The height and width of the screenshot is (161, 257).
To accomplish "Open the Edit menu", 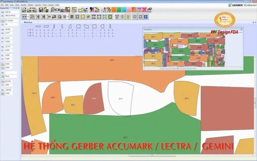I will pos(7,5).
